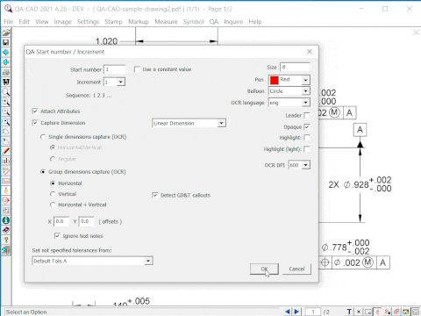Confirm dialog with OK button
This screenshot has height=316, width=421.
click(x=264, y=269)
